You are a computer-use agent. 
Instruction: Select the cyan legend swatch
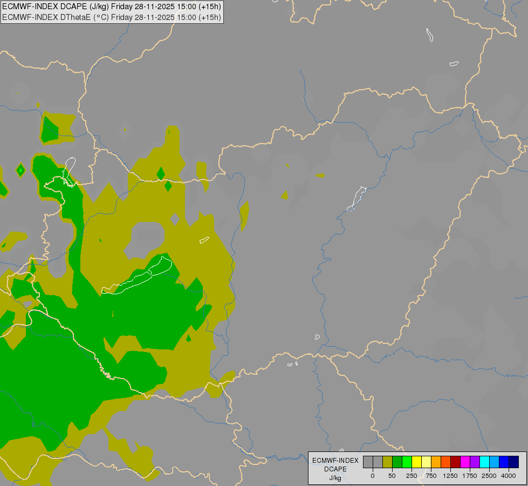(484, 462)
